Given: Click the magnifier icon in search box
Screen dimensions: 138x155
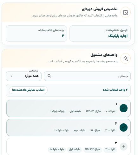Looking at the screenshot, I should 49,76.
